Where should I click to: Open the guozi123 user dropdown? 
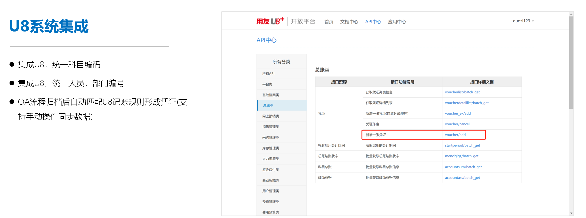(x=523, y=21)
